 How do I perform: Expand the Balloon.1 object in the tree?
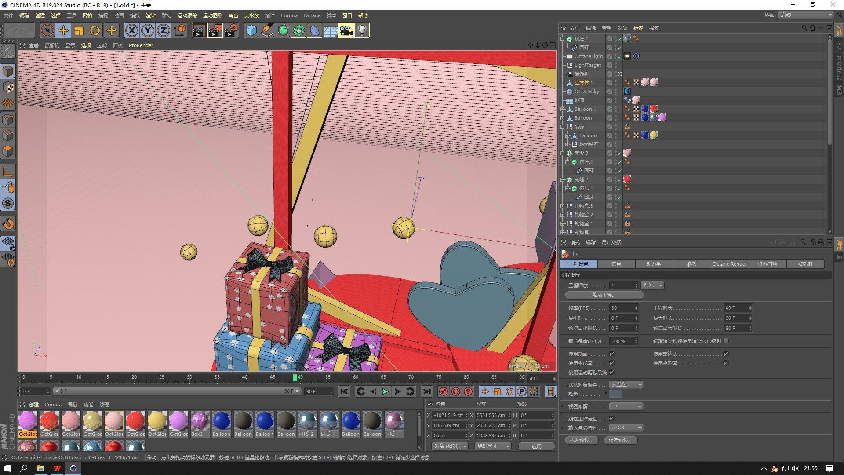pos(563,109)
